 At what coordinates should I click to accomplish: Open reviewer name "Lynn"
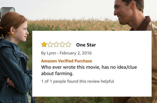tap(51, 53)
